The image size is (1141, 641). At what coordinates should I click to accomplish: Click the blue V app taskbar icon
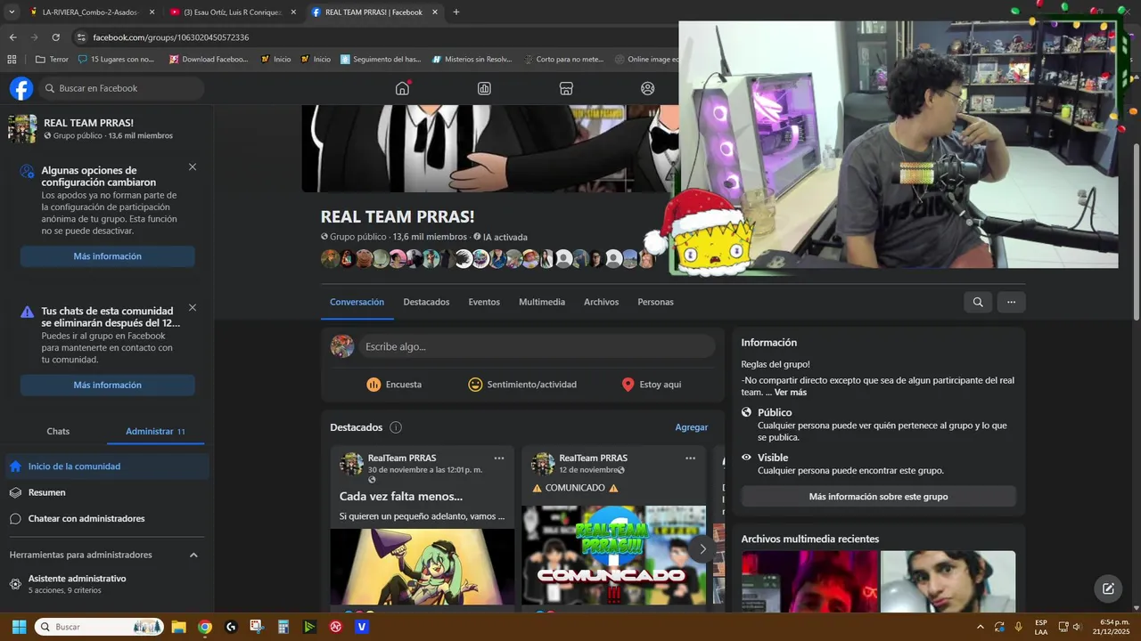[x=362, y=627]
